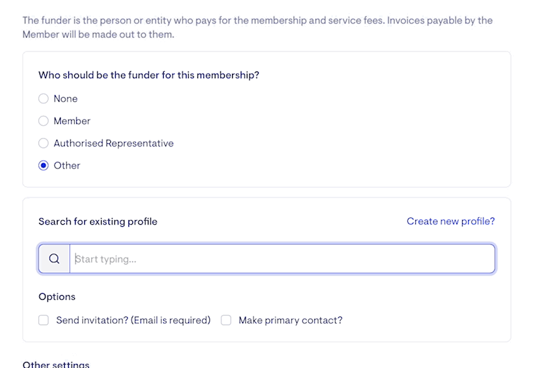The image size is (535, 368).
Task: Click the 'None' option label text
Action: [x=66, y=98]
